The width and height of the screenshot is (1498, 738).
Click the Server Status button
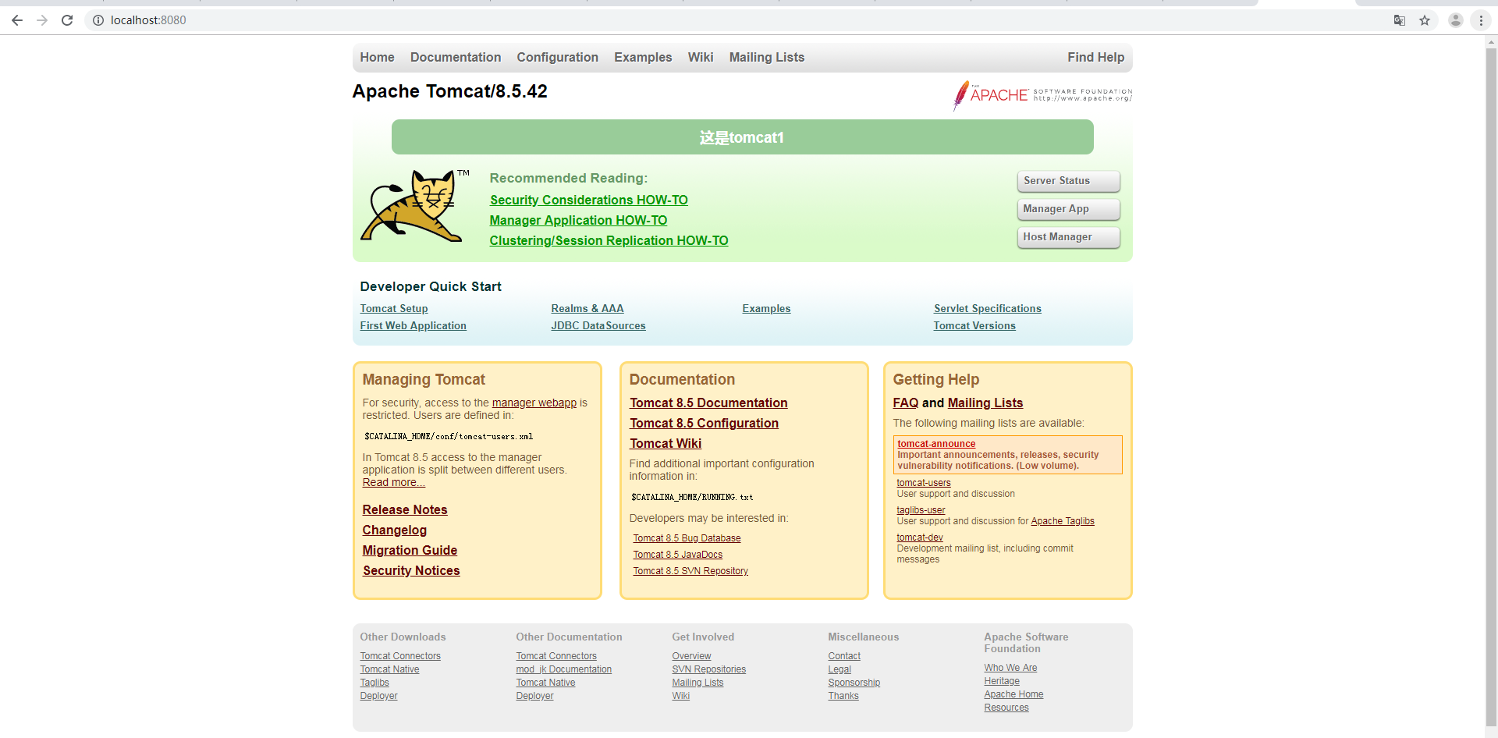1068,181
